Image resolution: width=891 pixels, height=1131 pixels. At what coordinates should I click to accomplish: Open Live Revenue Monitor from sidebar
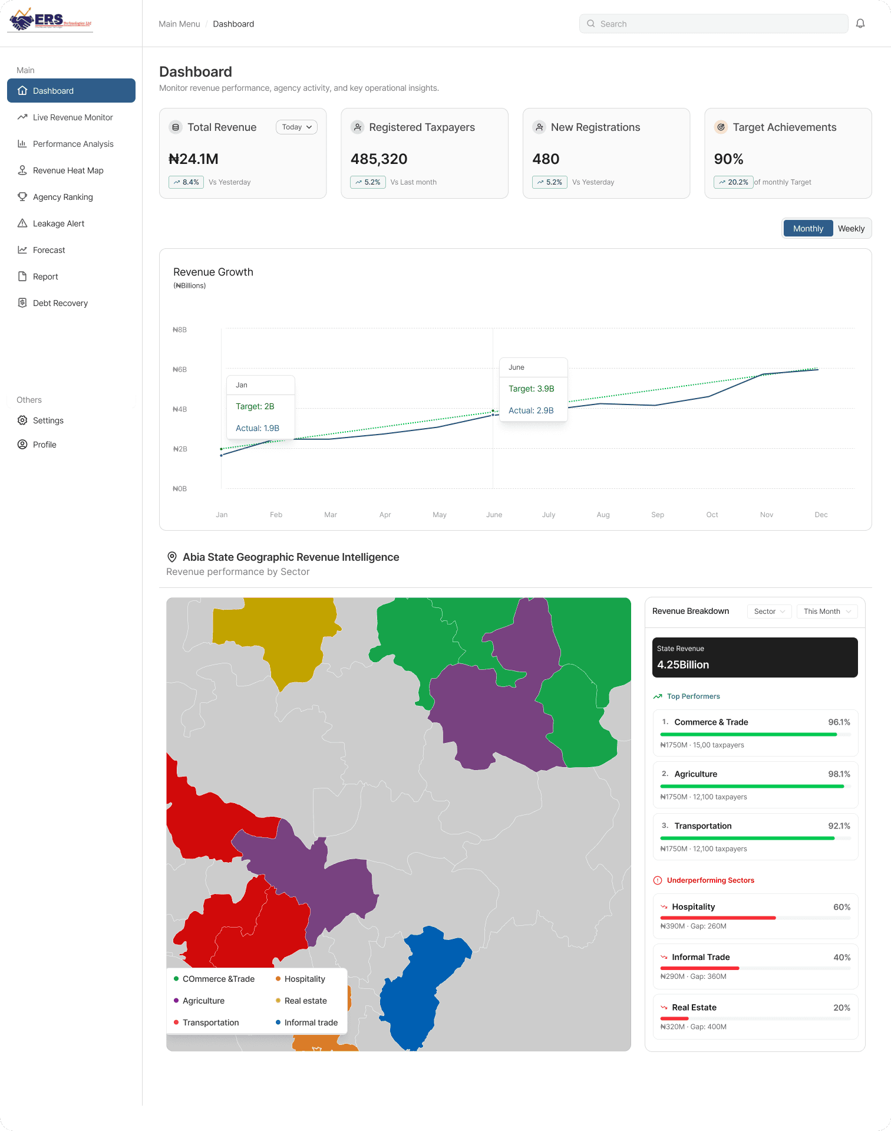pyautogui.click(x=71, y=117)
